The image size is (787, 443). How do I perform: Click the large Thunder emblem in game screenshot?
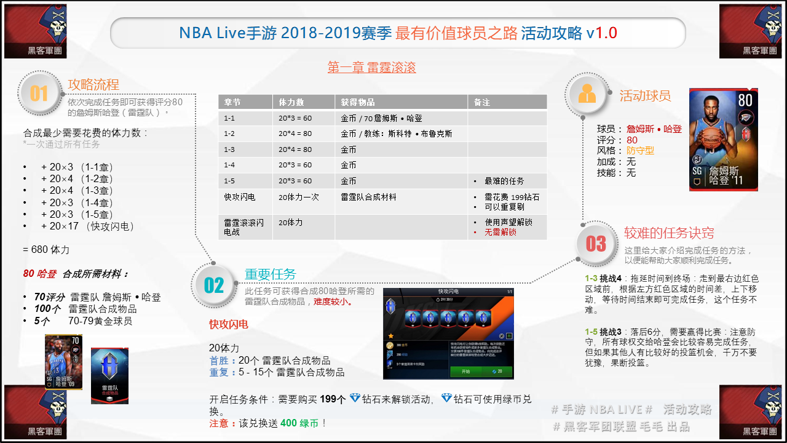pos(390,306)
